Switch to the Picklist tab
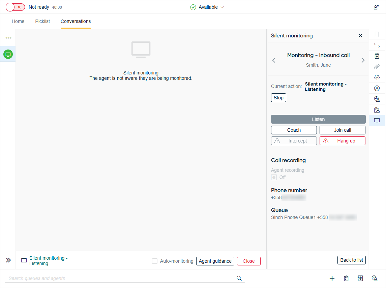 point(42,21)
